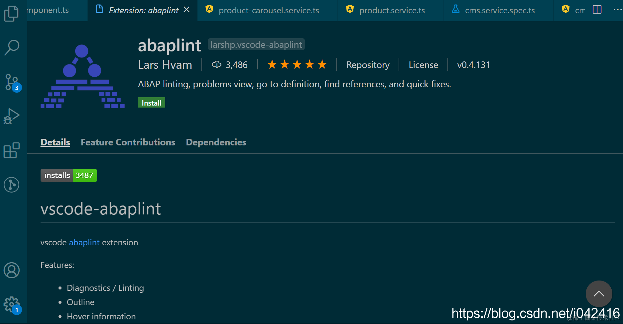The height and width of the screenshot is (324, 623).
Task: Click the vscode-abaplint readme heading
Action: 100,209
